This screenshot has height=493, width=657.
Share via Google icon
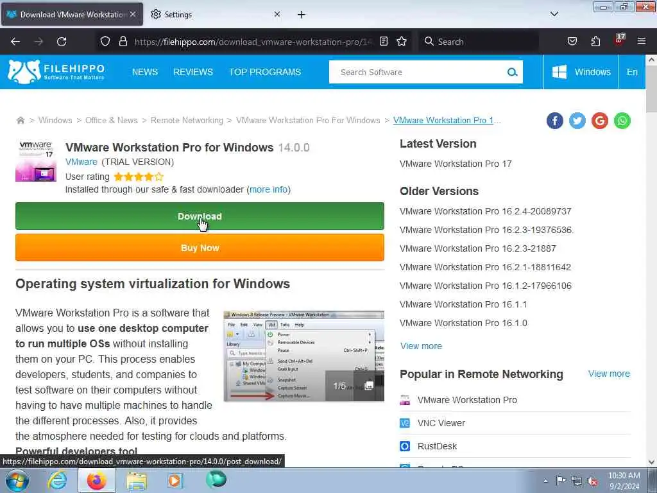coord(600,121)
